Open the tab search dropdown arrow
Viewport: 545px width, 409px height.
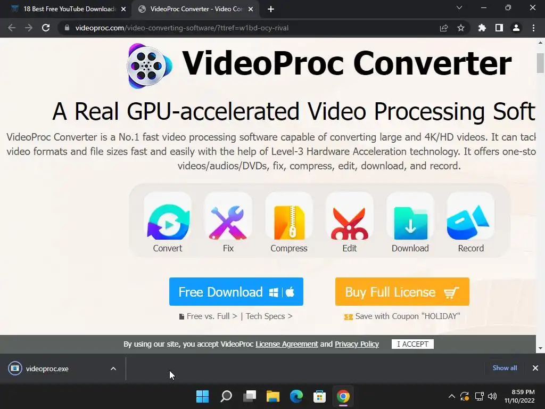(x=459, y=8)
